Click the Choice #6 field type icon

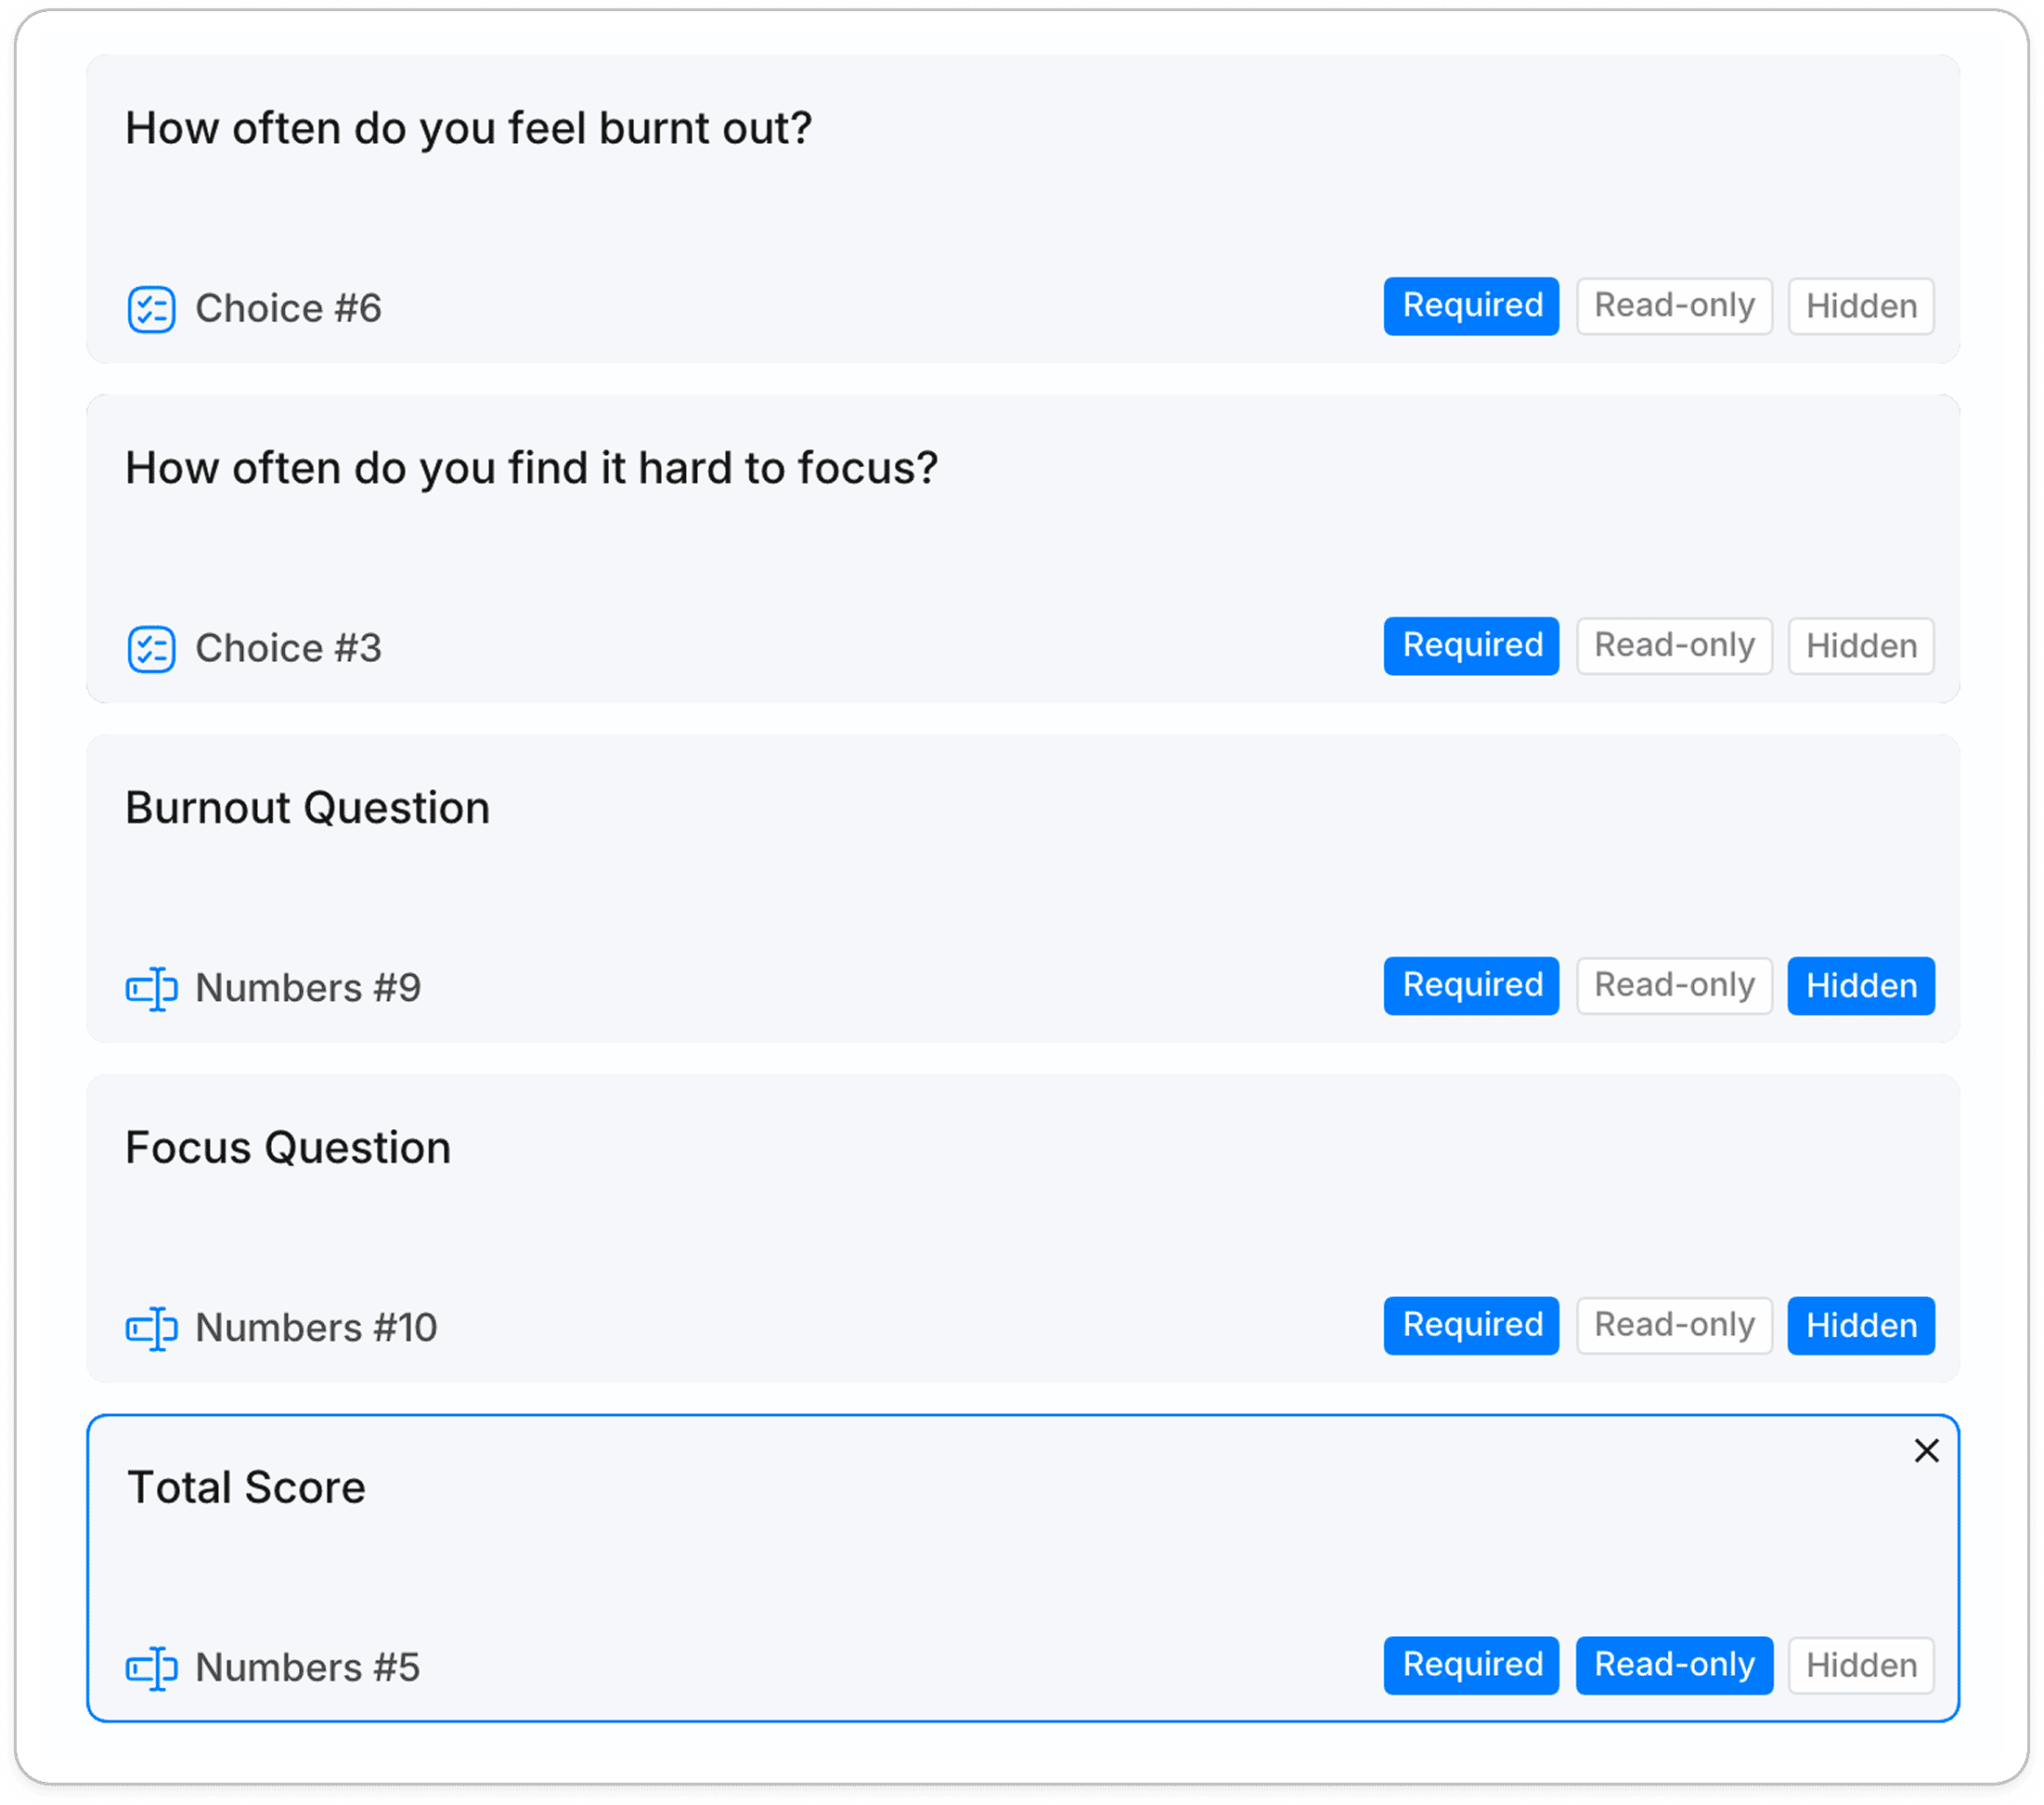(151, 309)
